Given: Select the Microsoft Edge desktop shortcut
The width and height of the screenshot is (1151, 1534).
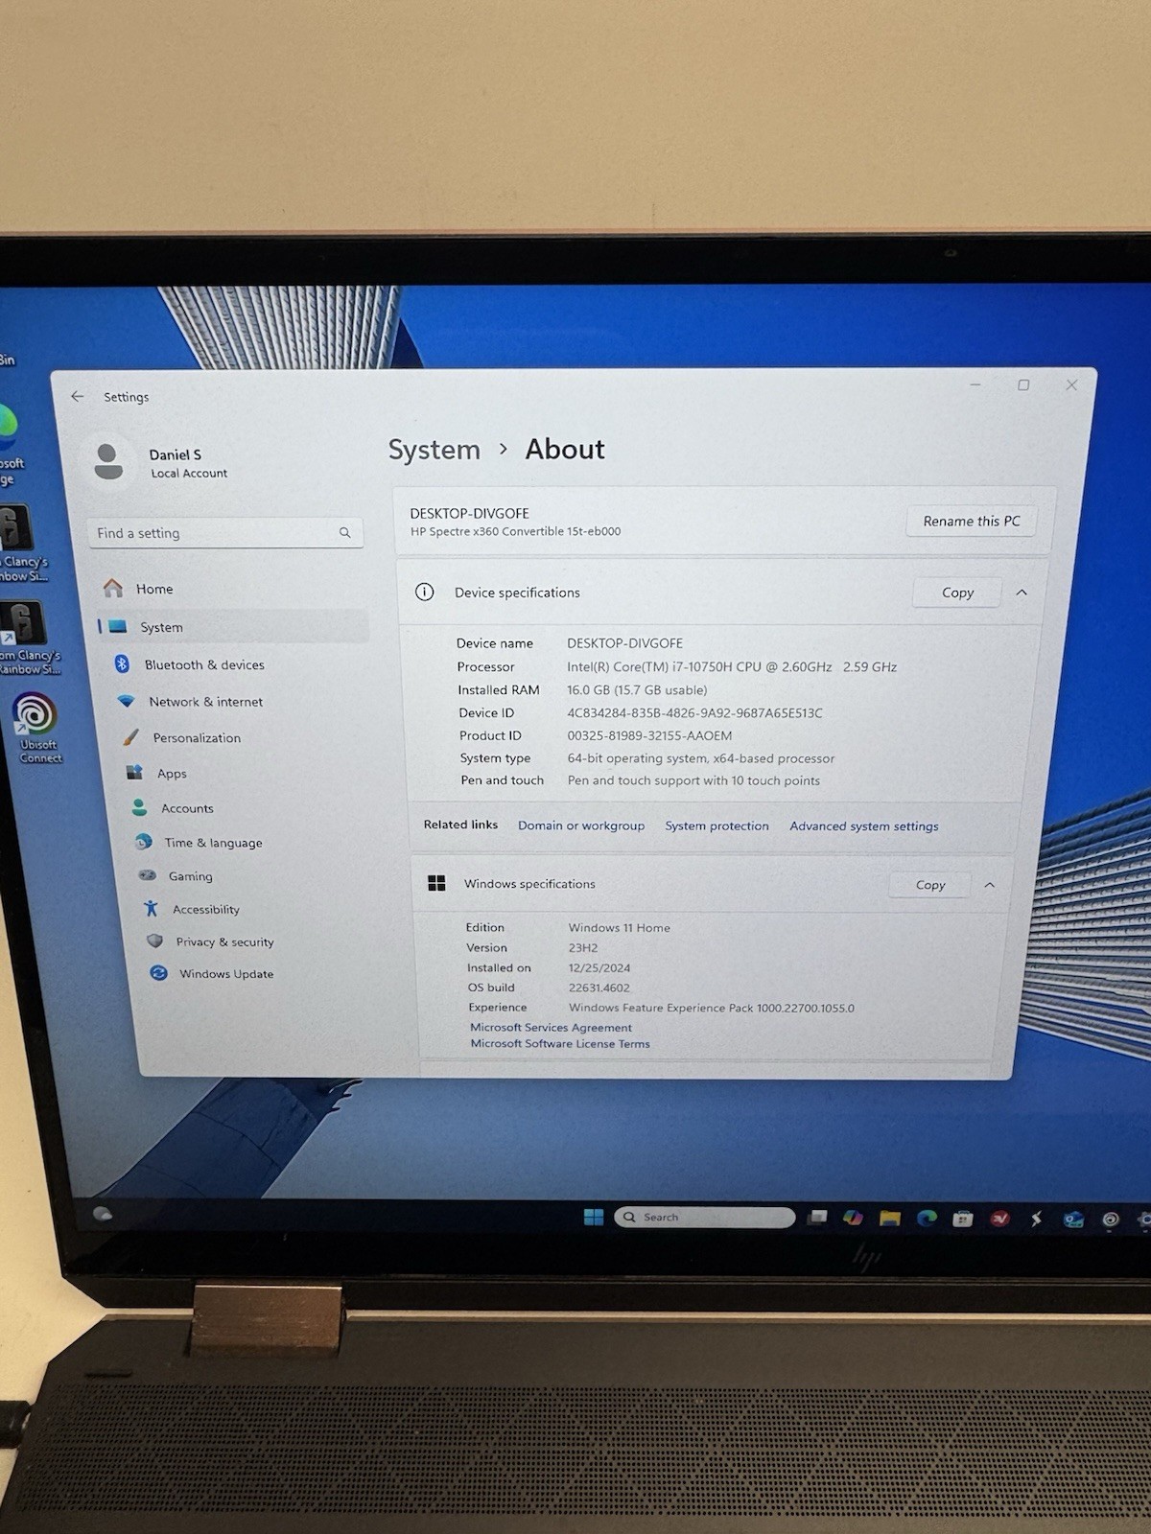Looking at the screenshot, I should coord(10,445).
